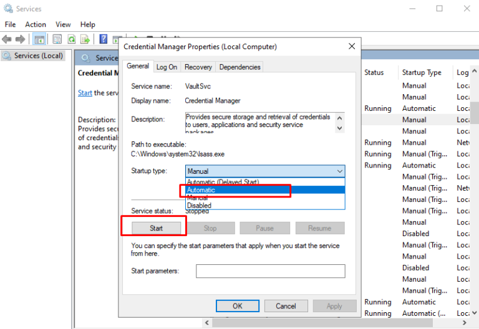Open the Help menu
This screenshot has width=479, height=329.
coord(88,24)
